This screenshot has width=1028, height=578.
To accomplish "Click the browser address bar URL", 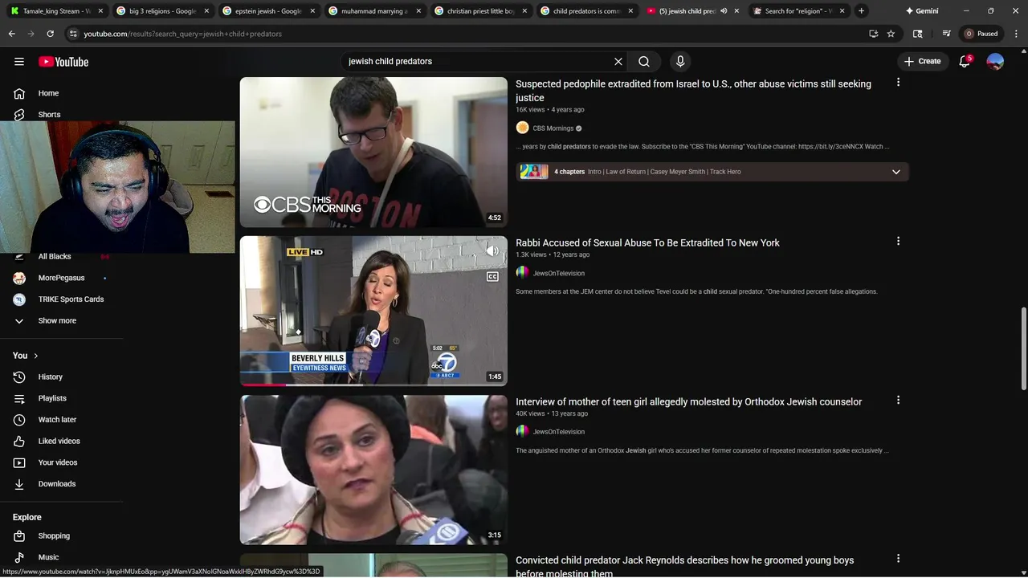I will 182,34.
